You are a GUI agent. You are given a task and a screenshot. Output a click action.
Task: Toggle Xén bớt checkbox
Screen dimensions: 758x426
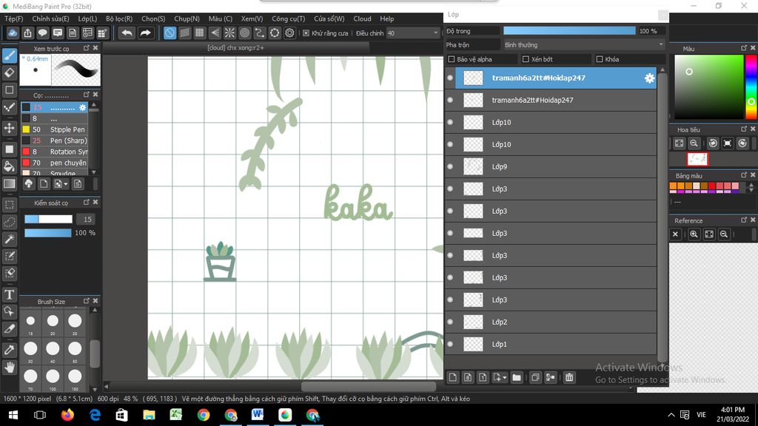pyautogui.click(x=526, y=59)
